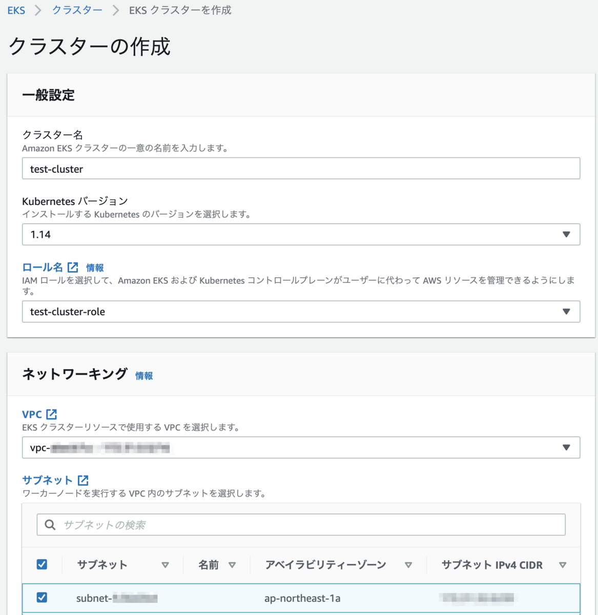Click the dropdown arrow of the role selector
The image size is (598, 615).
click(566, 312)
